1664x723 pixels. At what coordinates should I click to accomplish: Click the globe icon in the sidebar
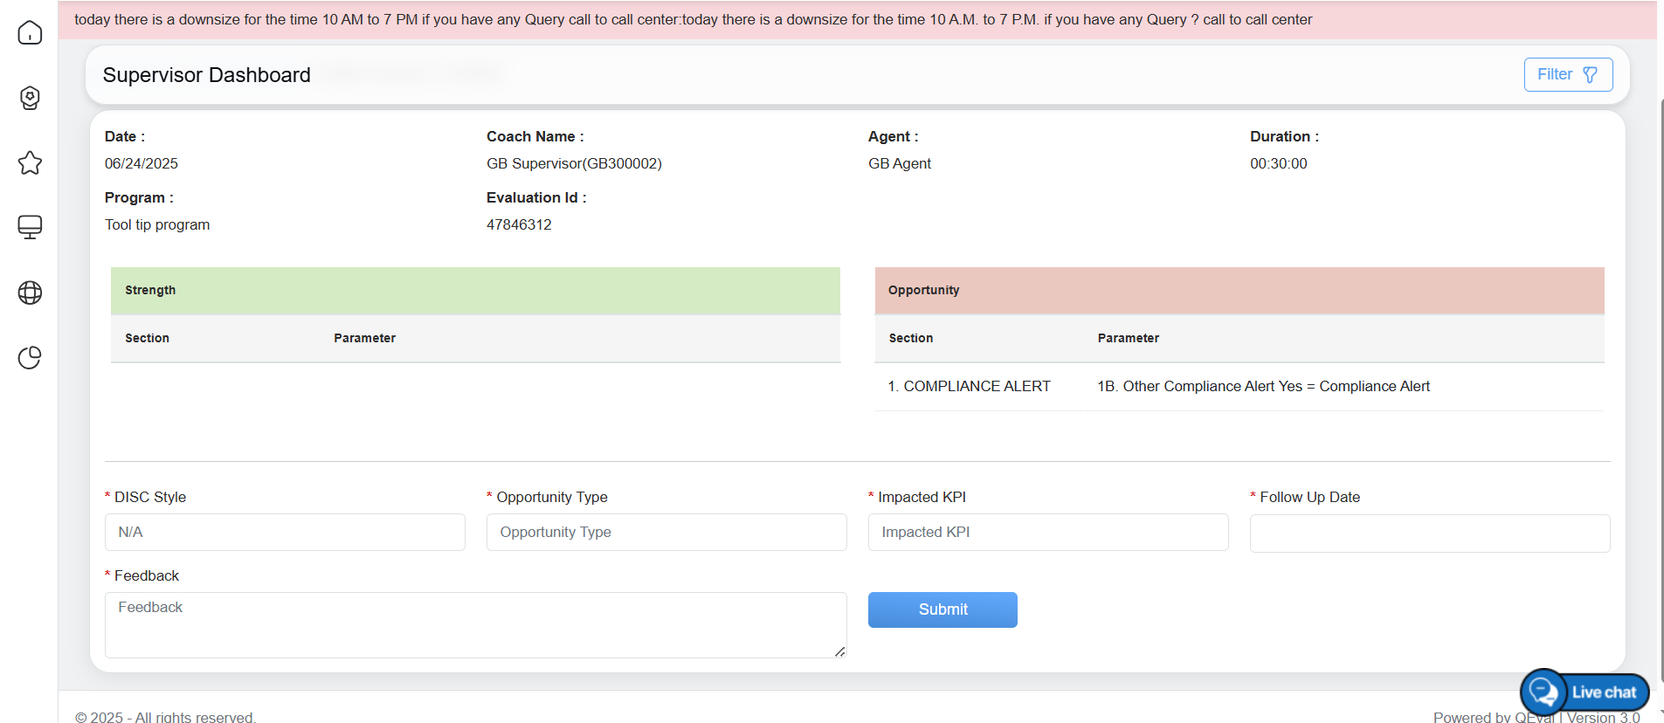pos(30,293)
